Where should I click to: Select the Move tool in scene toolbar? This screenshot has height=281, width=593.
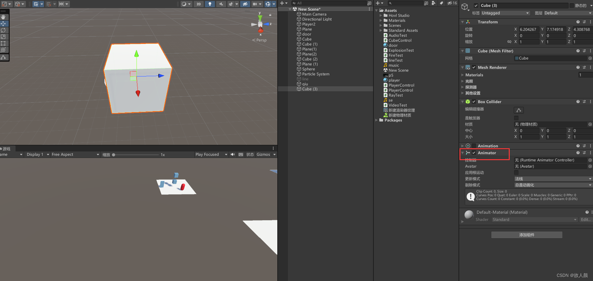(x=3, y=24)
